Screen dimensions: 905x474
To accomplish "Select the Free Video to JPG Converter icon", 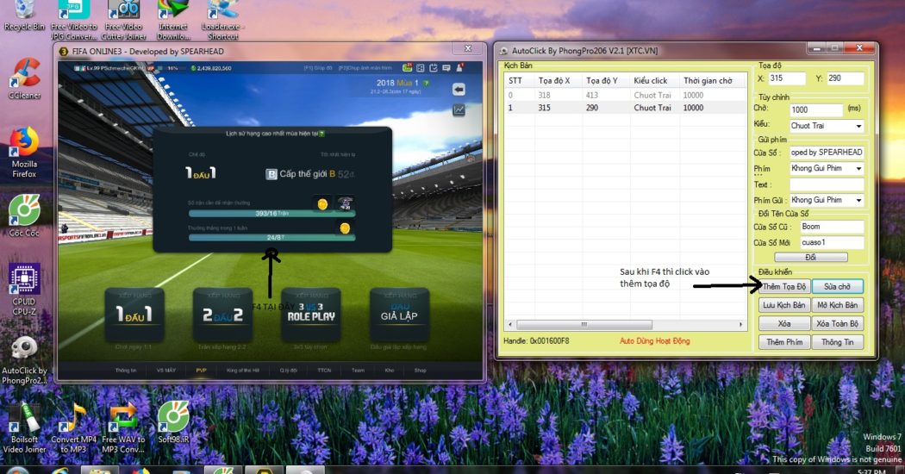I will pos(73,20).
